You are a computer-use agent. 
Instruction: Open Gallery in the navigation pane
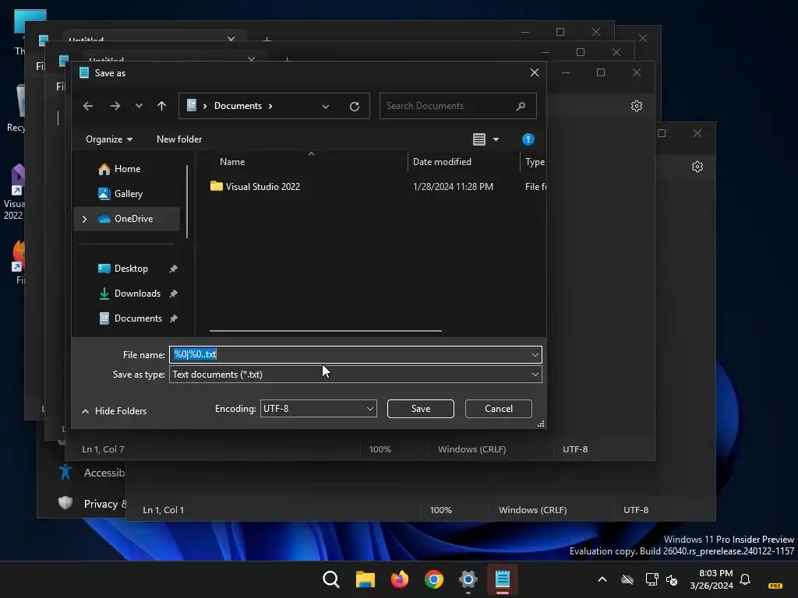click(129, 194)
